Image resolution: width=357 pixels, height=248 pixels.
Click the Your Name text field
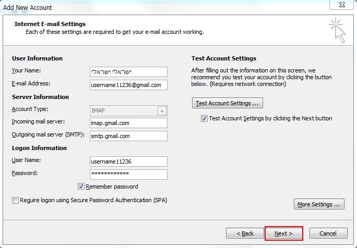pos(128,72)
